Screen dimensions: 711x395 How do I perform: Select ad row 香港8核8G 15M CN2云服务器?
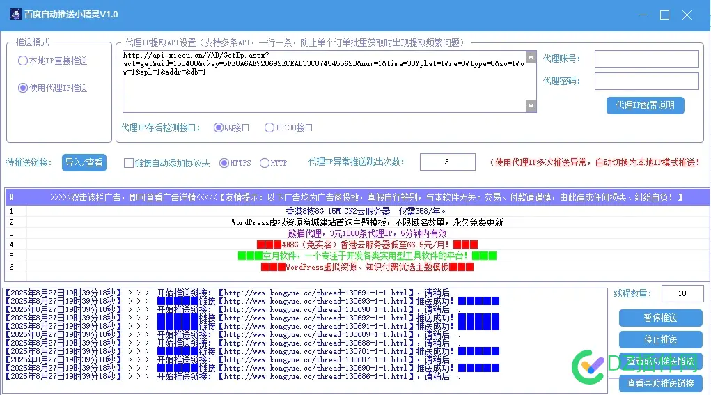(x=357, y=211)
